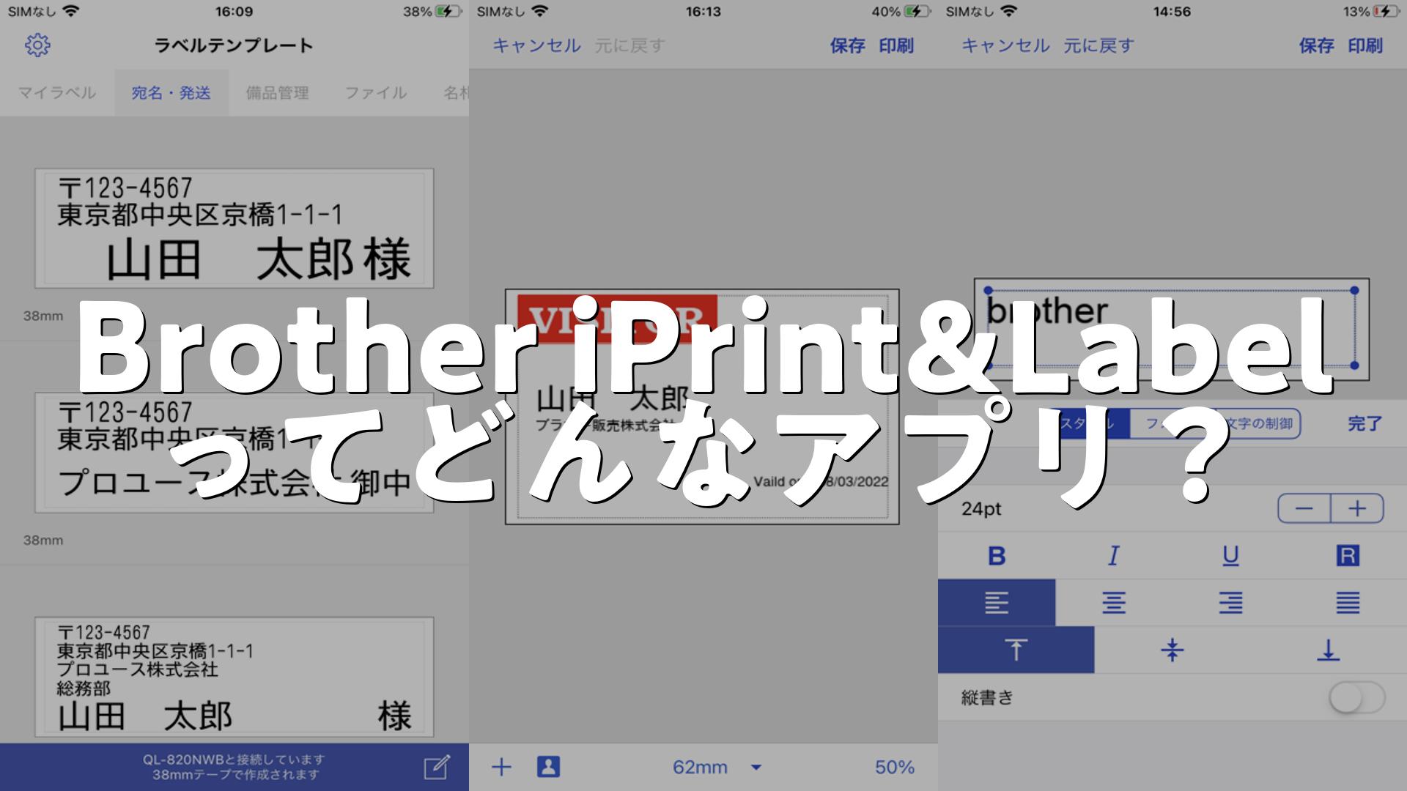Screen dimensions: 1407x791
Task: Toggle the 縦書き vertical writing switch
Action: point(1356,697)
